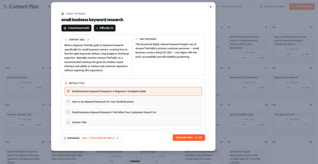This screenshot has height=164, width=318.
Task: Click the Why Relevant tag icon
Action: coord(137,39)
